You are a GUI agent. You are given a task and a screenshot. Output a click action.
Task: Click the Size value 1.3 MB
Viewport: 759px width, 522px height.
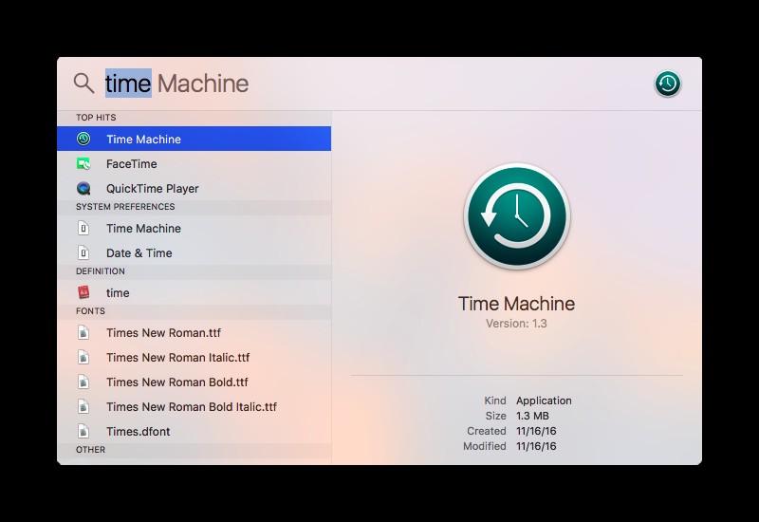(x=532, y=416)
